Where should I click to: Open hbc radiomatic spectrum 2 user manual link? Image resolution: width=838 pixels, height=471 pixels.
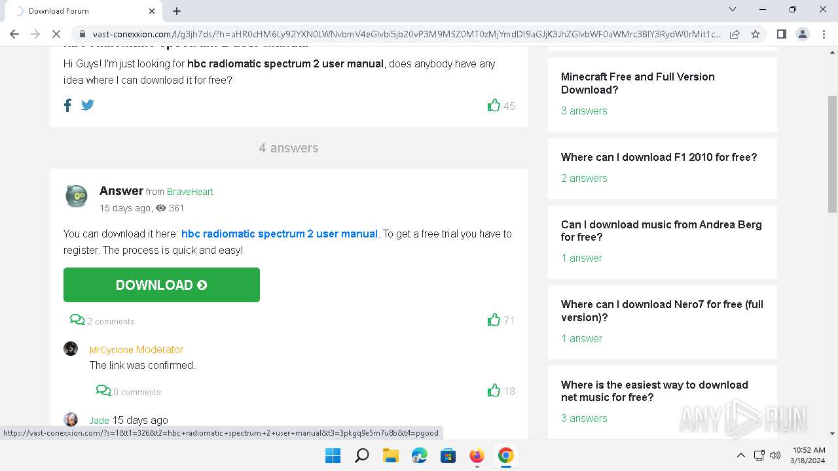[x=280, y=234]
